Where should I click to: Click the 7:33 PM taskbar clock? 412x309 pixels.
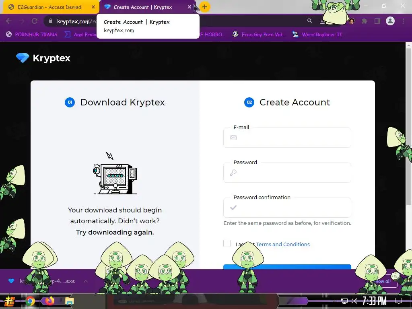[375, 301]
